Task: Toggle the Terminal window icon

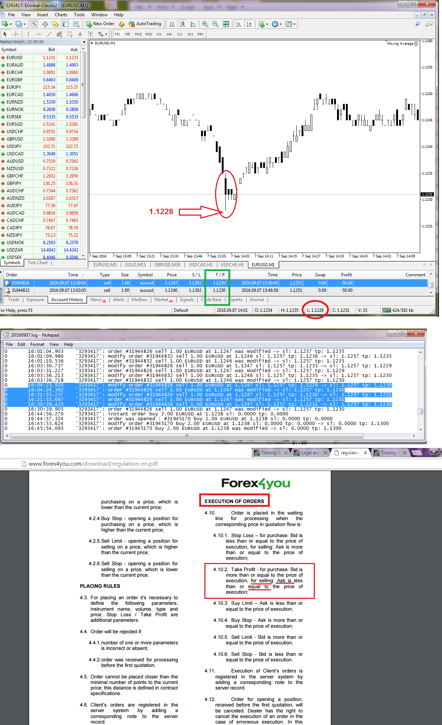Action: (x=66, y=24)
